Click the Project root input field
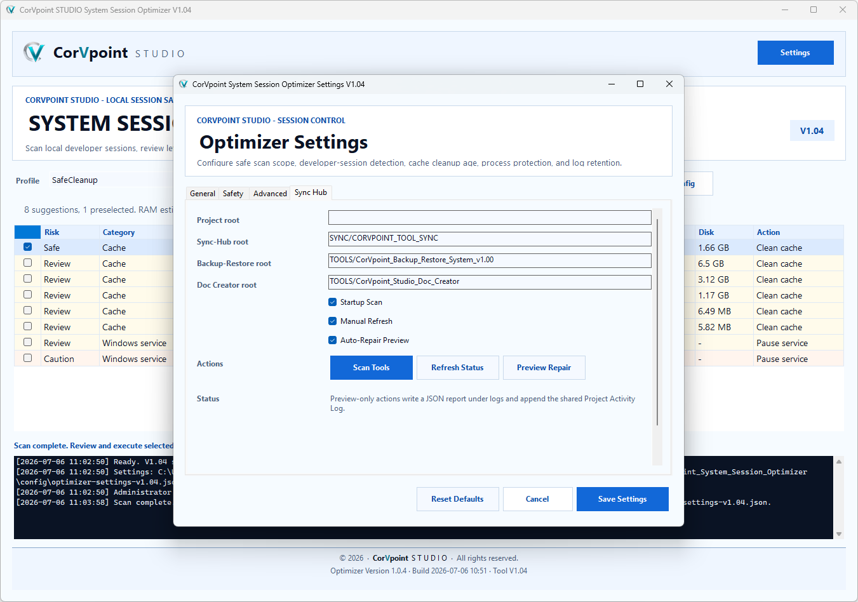This screenshot has height=602, width=858. coord(490,217)
